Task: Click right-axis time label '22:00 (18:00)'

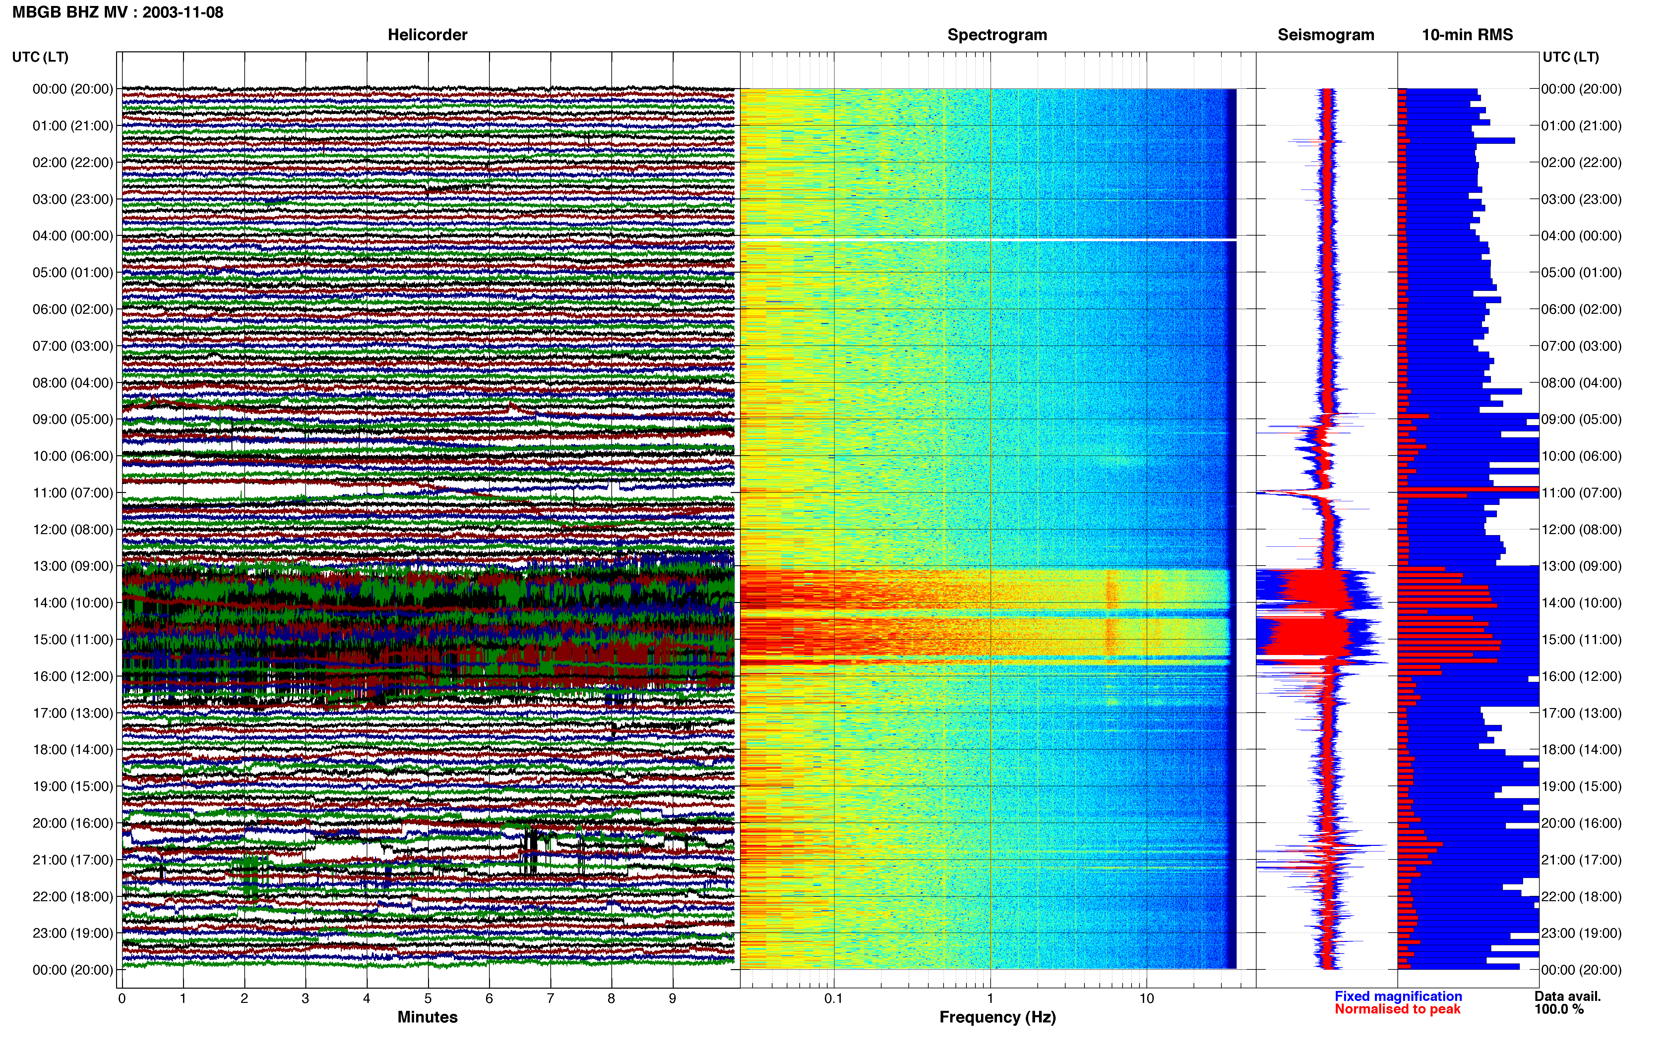Action: (x=1581, y=897)
